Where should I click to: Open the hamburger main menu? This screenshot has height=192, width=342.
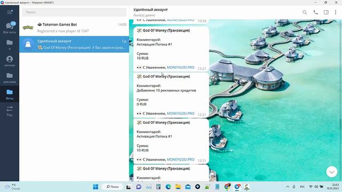click(x=10, y=12)
